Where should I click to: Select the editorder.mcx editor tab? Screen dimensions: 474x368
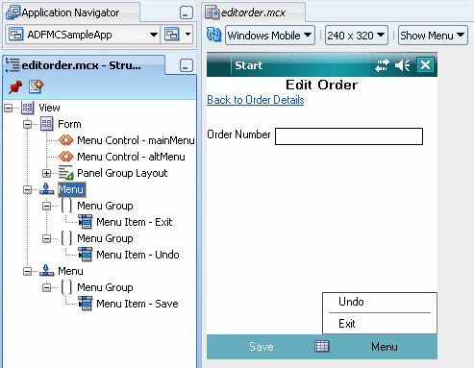(254, 12)
